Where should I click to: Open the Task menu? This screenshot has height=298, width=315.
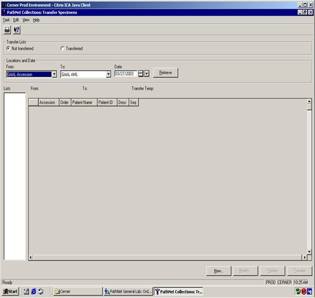point(6,20)
